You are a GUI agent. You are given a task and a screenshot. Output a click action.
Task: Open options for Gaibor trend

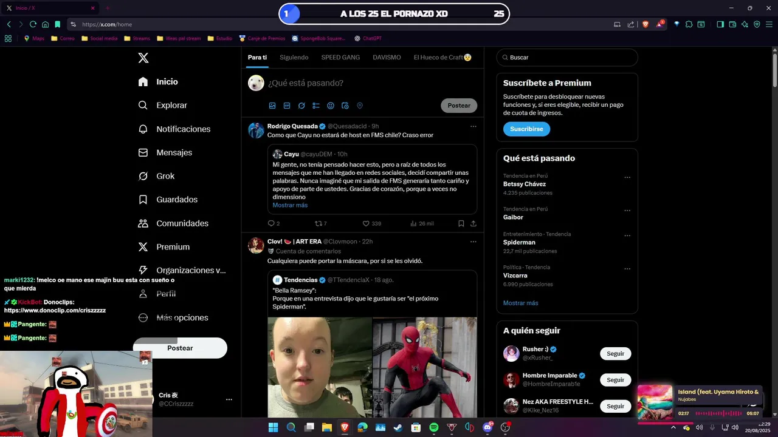pyautogui.click(x=627, y=211)
